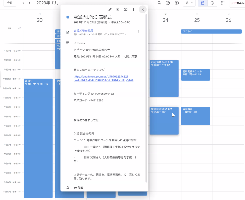The height and width of the screenshot is (200, 245).
Task: Select Sunday 26 date header
Action: 228,20
